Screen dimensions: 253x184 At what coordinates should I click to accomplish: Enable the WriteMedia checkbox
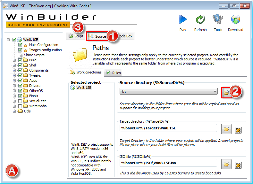20,106
